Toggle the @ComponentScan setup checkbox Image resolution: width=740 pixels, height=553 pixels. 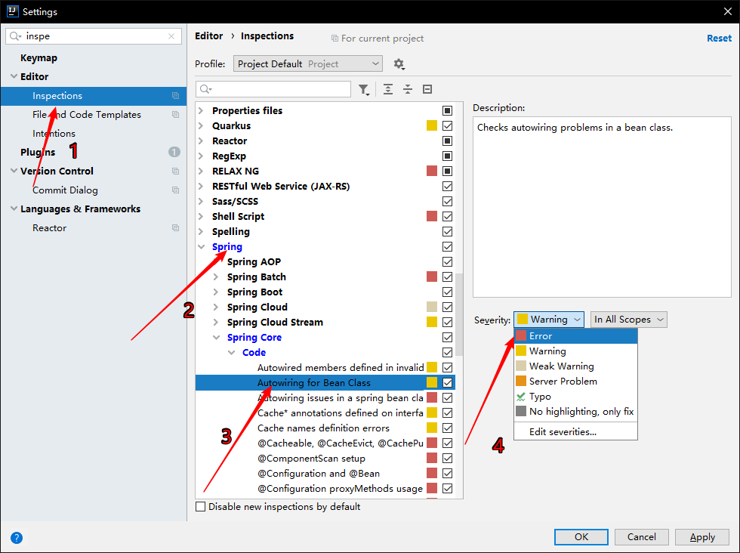click(447, 458)
